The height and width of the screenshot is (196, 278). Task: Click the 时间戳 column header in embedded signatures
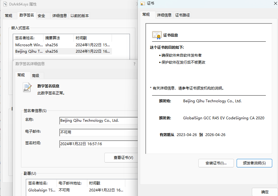click(93, 38)
